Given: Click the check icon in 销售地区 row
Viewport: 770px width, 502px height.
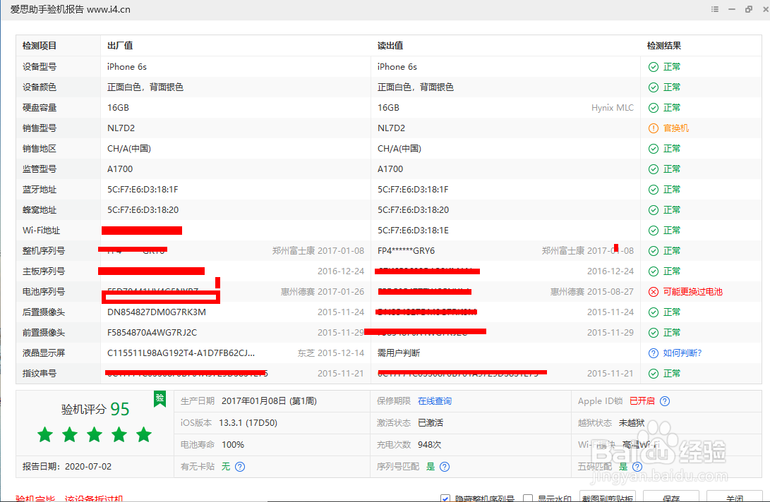Looking at the screenshot, I should pyautogui.click(x=653, y=149).
